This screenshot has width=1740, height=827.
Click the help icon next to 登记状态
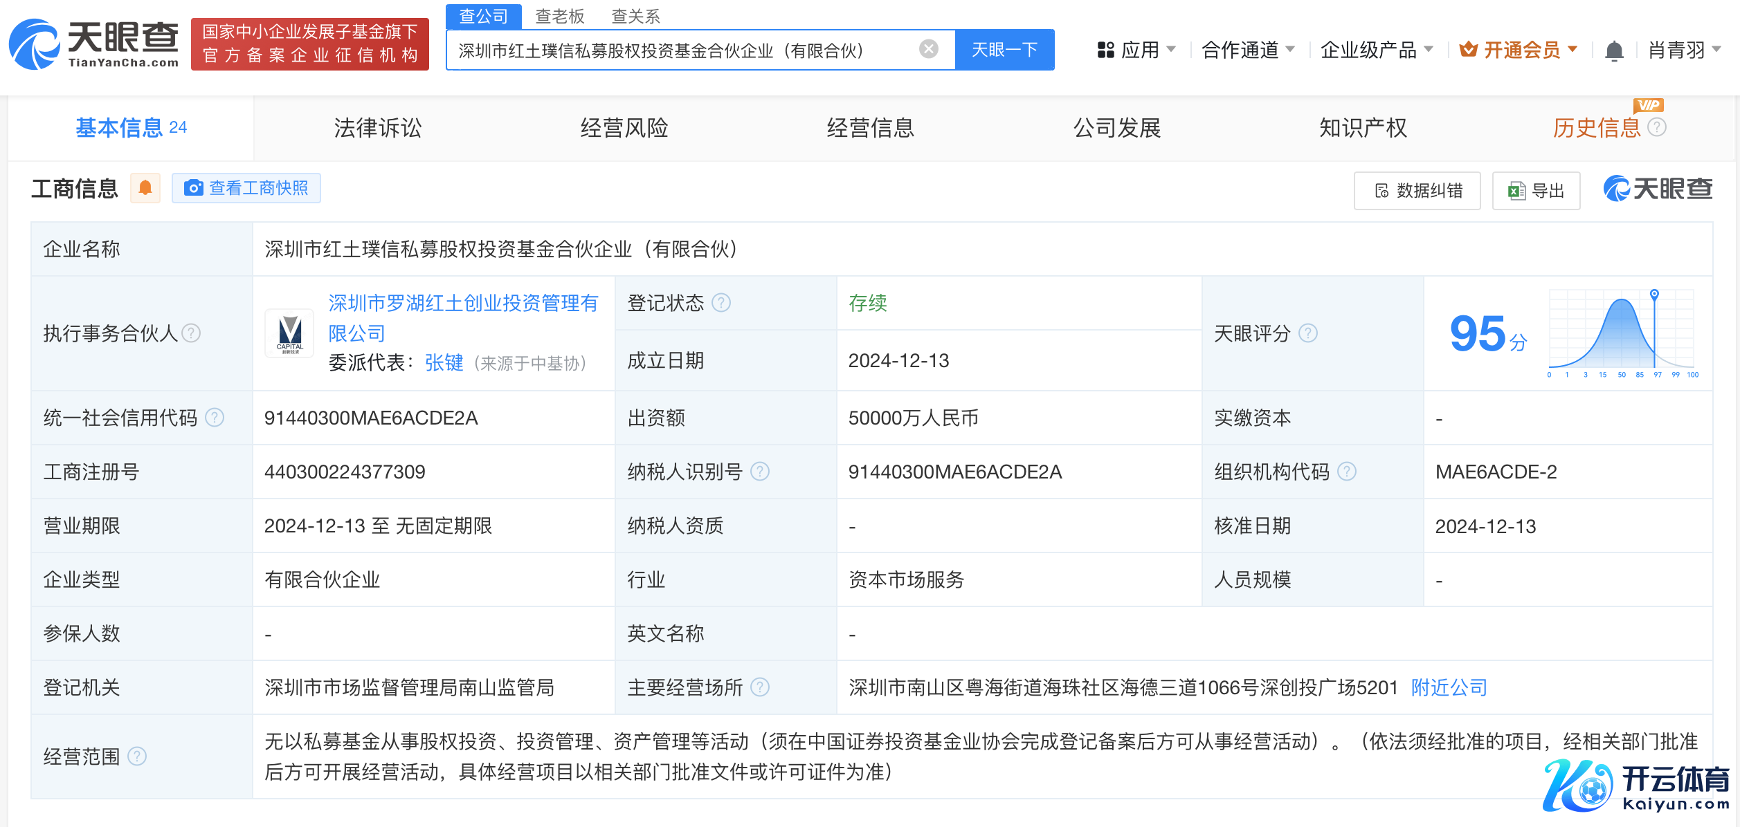click(721, 303)
